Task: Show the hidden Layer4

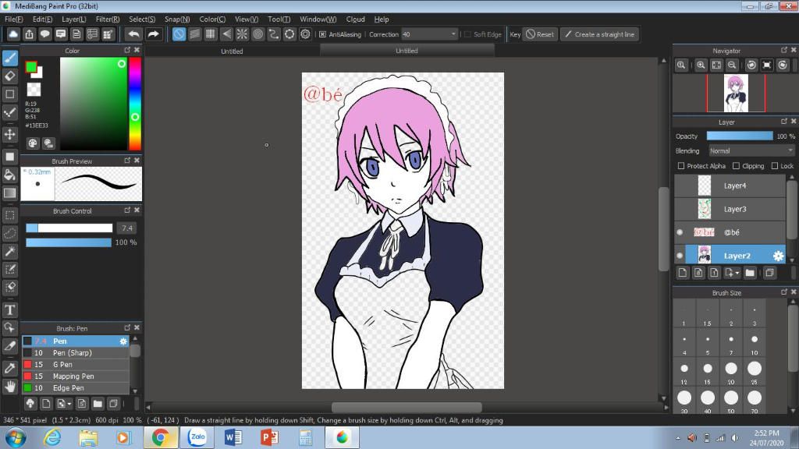Action: (x=680, y=186)
